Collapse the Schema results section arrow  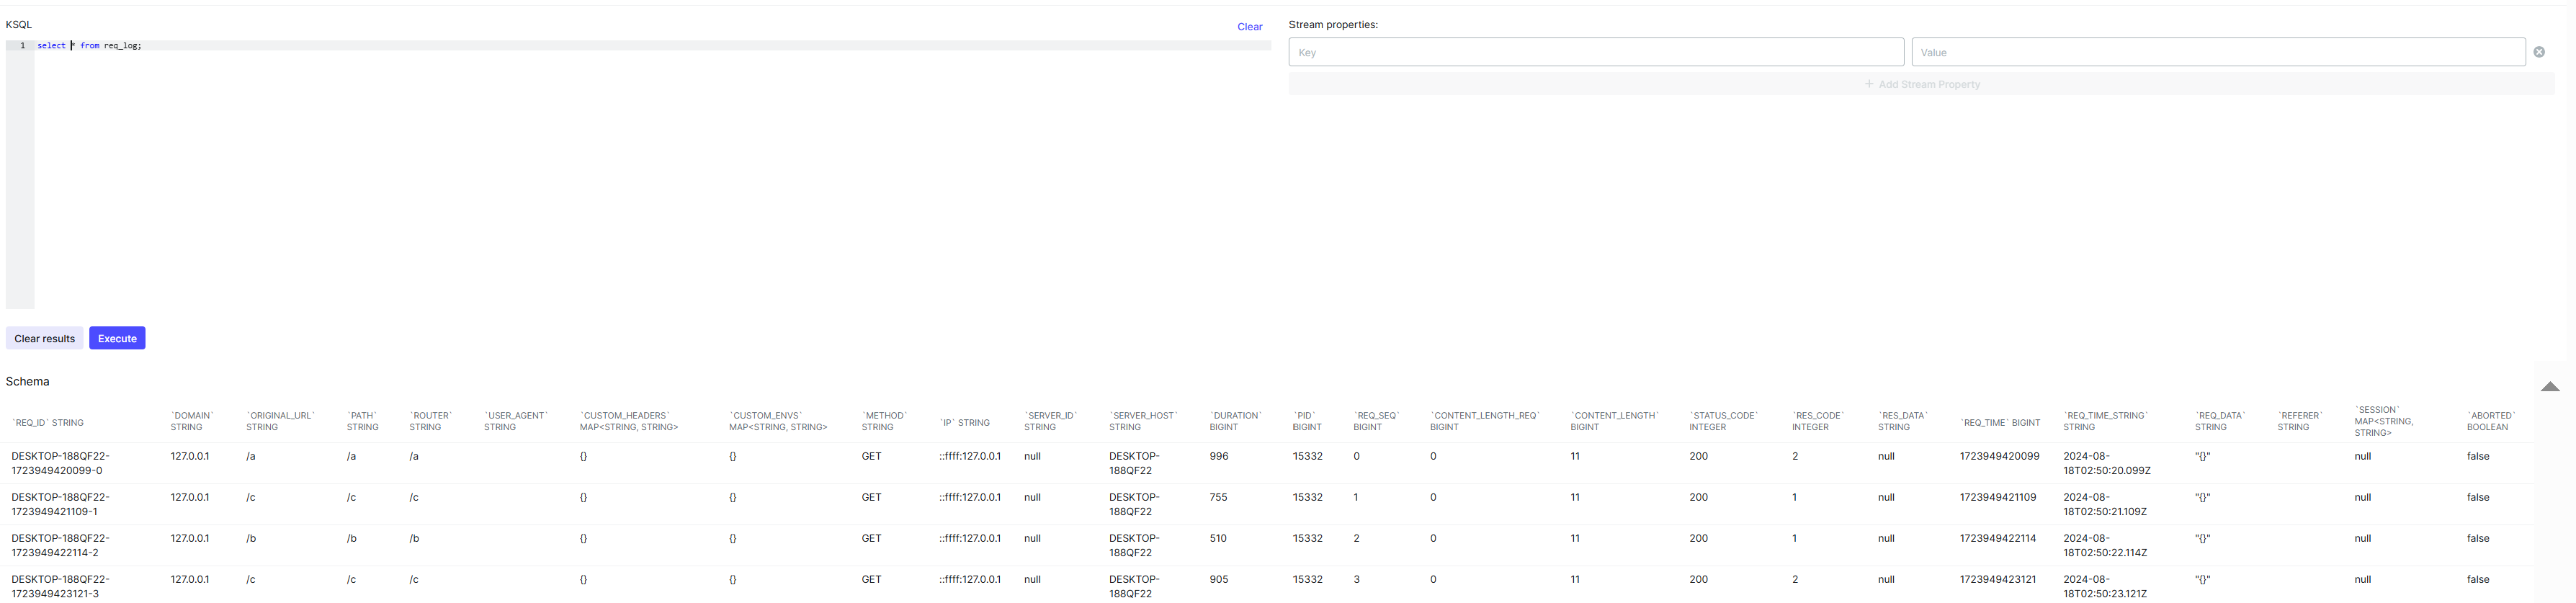(x=2549, y=387)
